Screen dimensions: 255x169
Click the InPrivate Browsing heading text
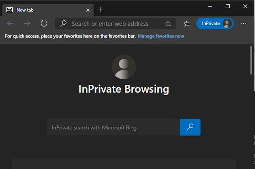124,89
